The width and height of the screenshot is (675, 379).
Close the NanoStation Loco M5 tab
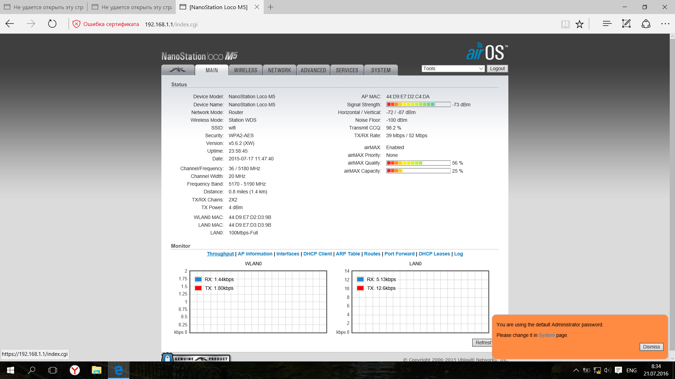257,7
